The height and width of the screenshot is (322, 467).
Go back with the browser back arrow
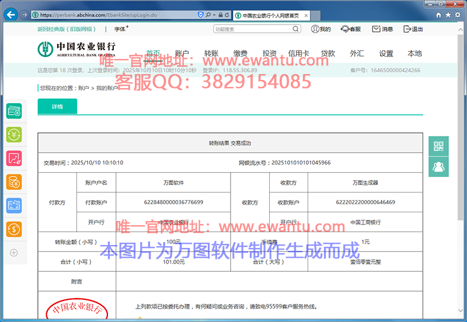(11, 15)
